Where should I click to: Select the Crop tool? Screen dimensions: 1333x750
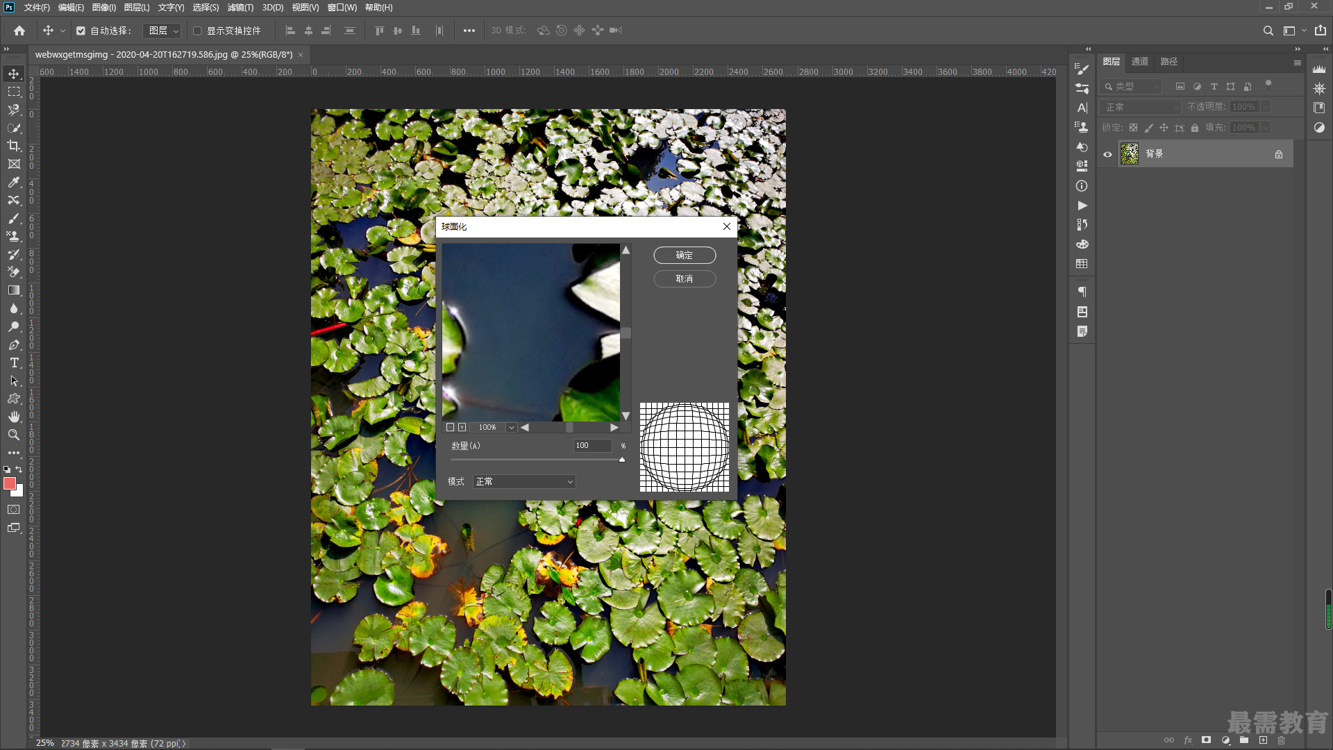(x=14, y=146)
